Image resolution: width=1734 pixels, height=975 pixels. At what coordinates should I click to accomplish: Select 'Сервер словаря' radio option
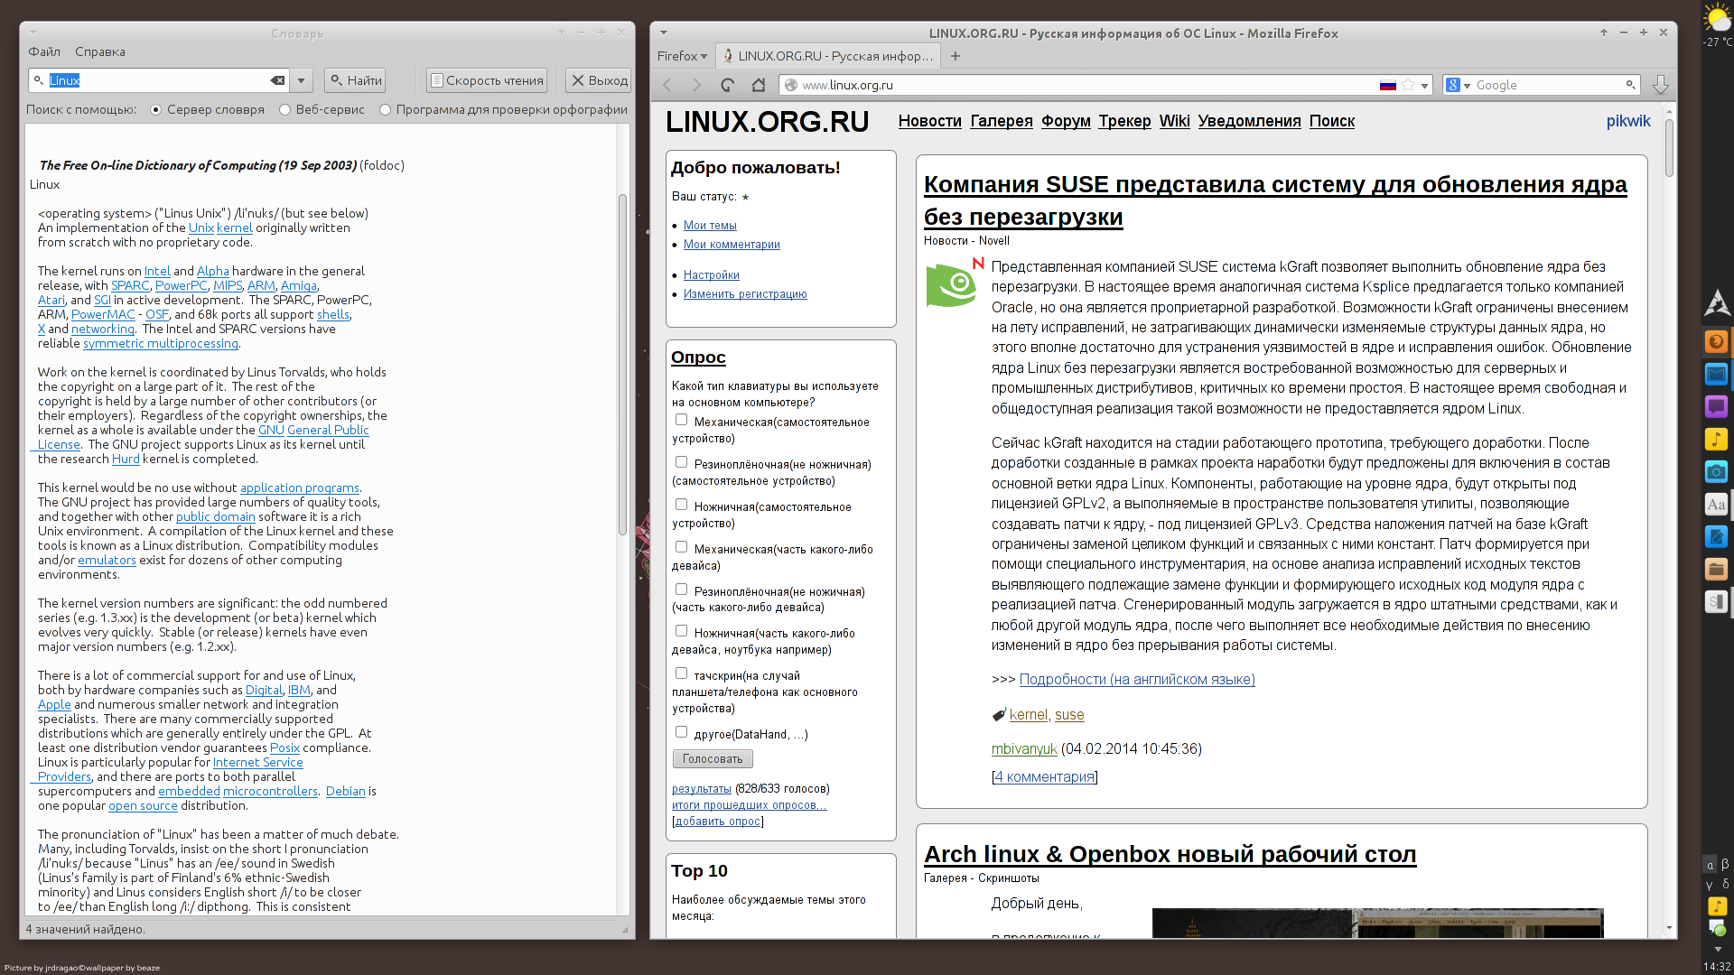156,109
